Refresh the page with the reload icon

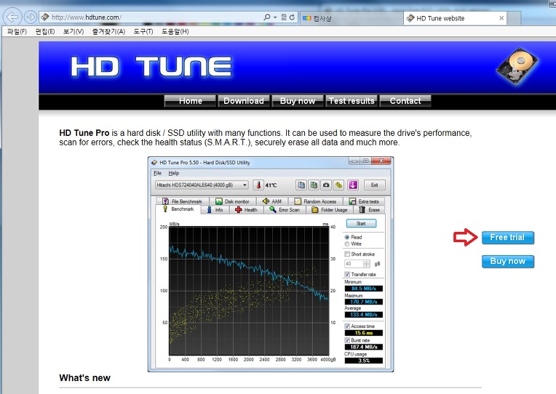(x=292, y=17)
